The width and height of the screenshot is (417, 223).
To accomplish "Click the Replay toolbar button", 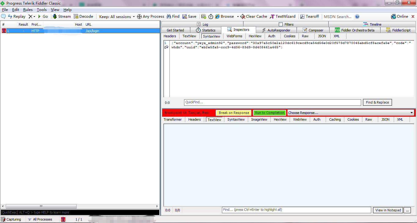I will tap(16, 16).
